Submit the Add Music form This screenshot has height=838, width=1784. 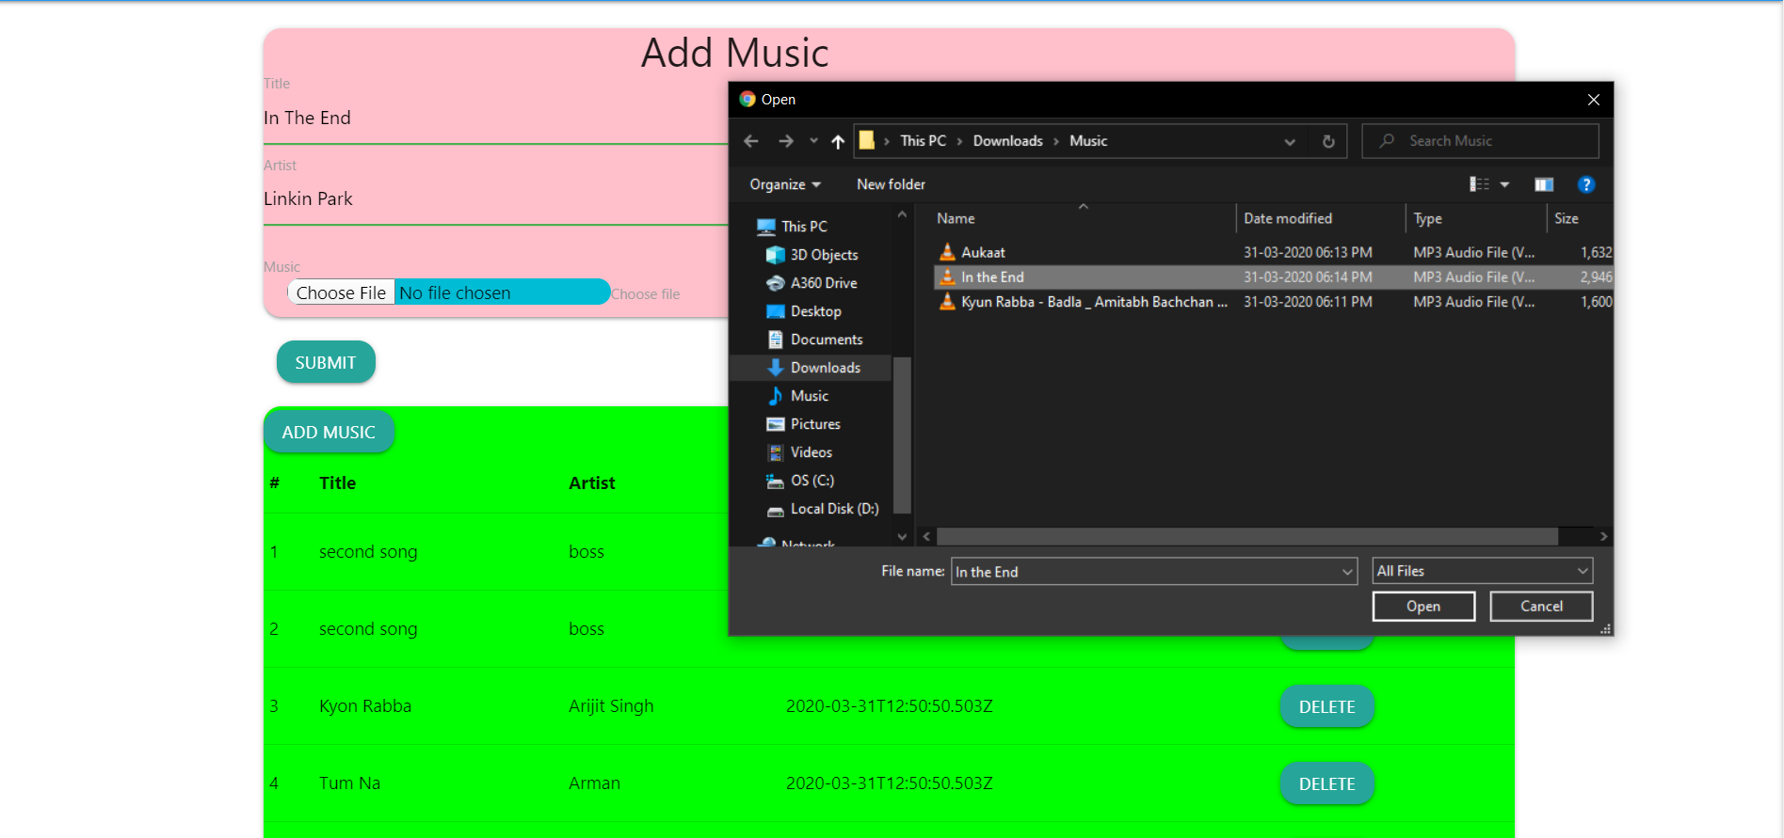pos(326,362)
